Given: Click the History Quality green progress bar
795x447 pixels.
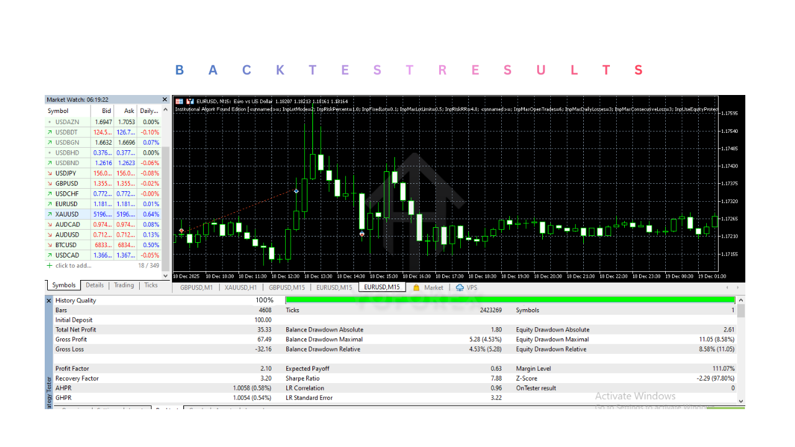Looking at the screenshot, I should 509,300.
